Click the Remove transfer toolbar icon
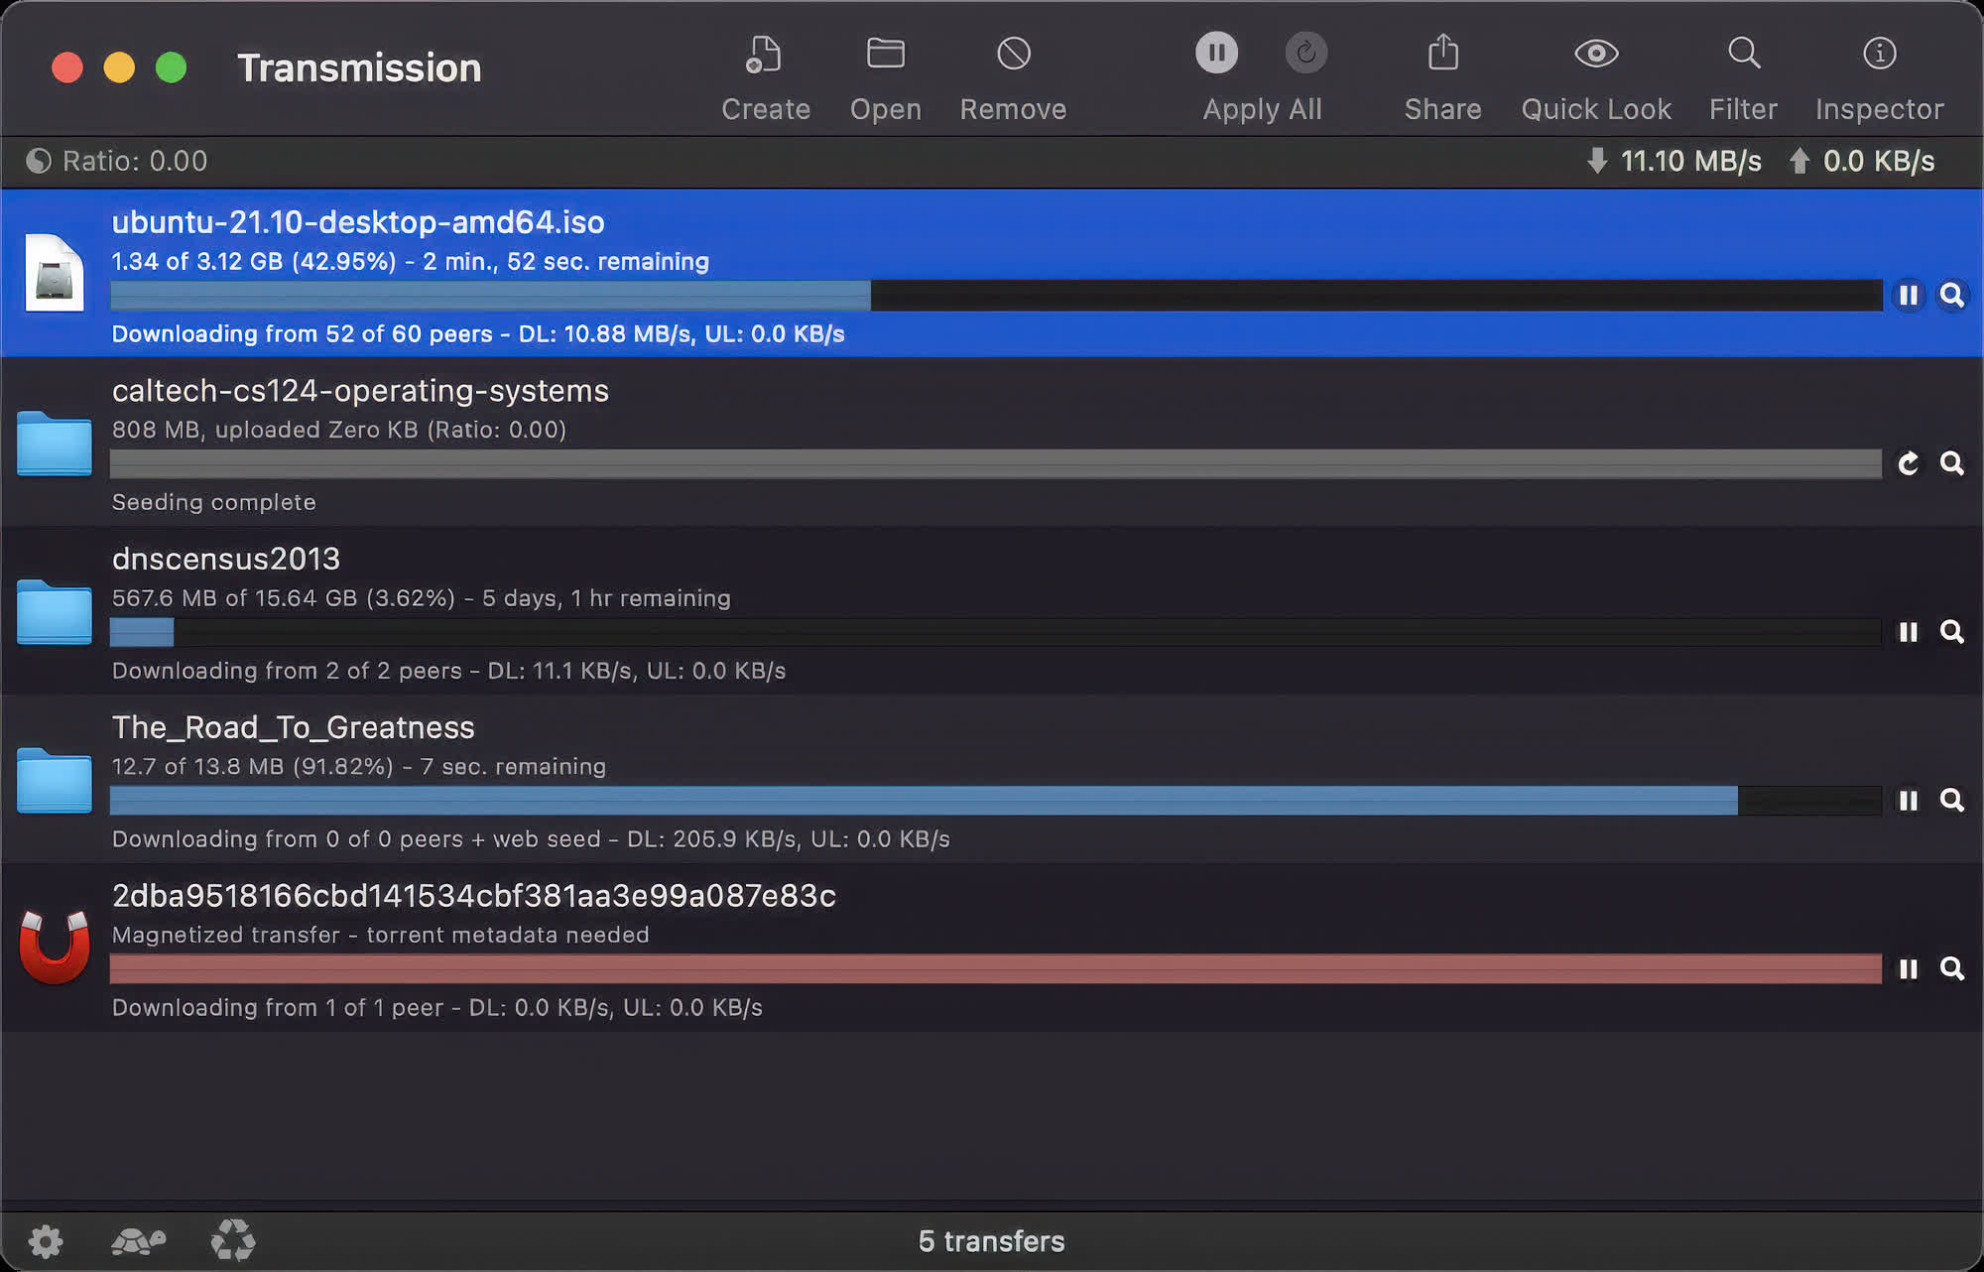 tap(1013, 55)
